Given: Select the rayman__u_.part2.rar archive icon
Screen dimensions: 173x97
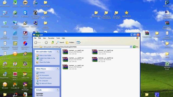Looking at the screenshot, I should (x=65, y=52).
